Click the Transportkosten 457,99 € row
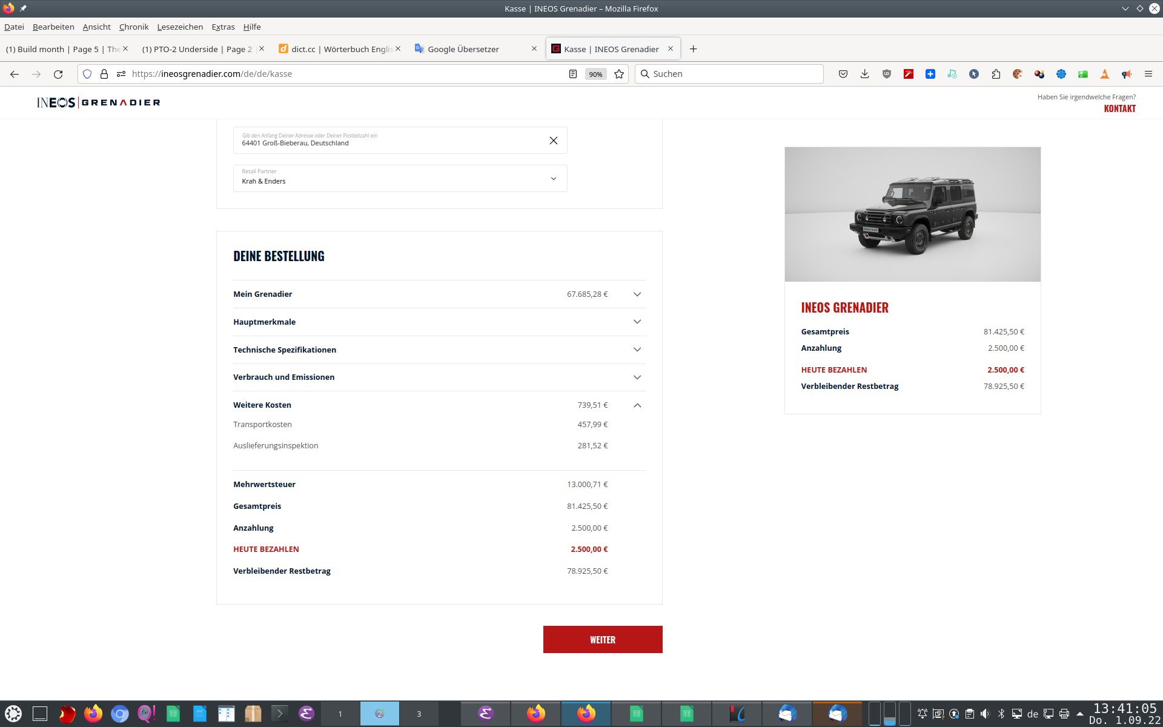The image size is (1163, 727). (x=420, y=425)
